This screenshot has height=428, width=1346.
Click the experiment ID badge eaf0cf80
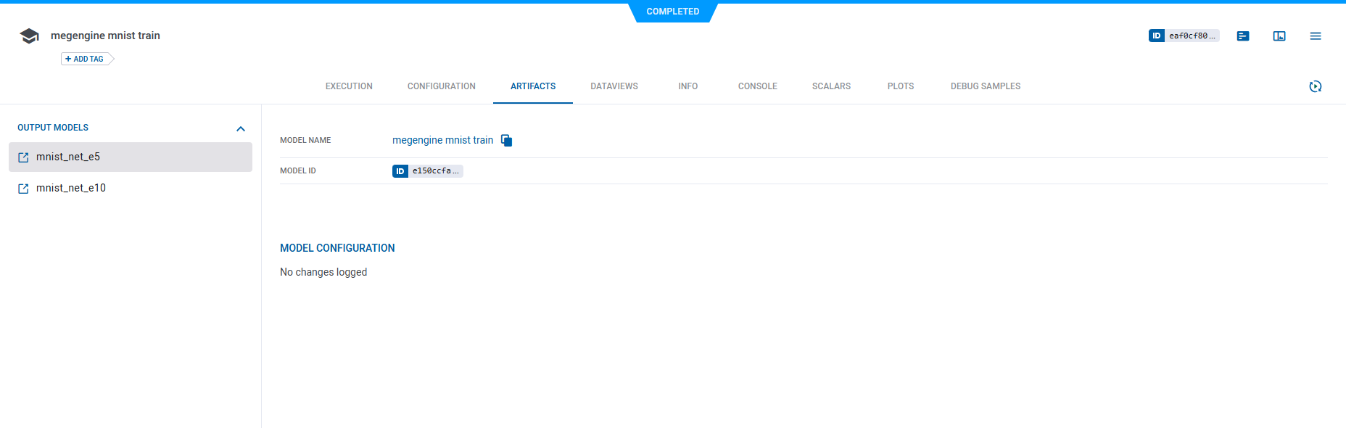click(x=1184, y=36)
